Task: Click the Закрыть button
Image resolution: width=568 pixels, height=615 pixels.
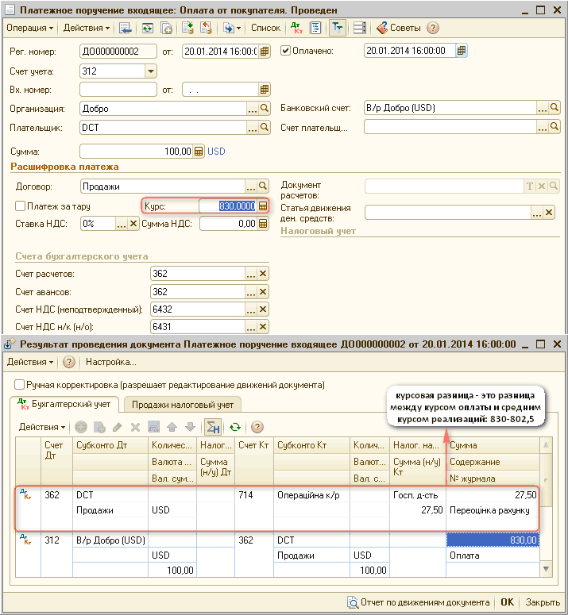Action: (543, 602)
